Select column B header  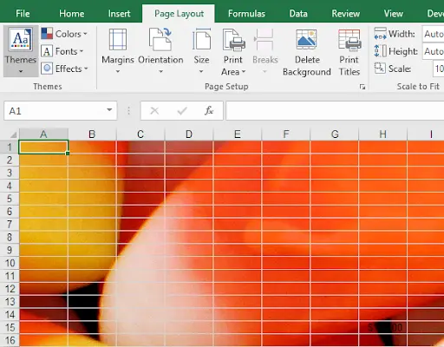pyautogui.click(x=92, y=134)
